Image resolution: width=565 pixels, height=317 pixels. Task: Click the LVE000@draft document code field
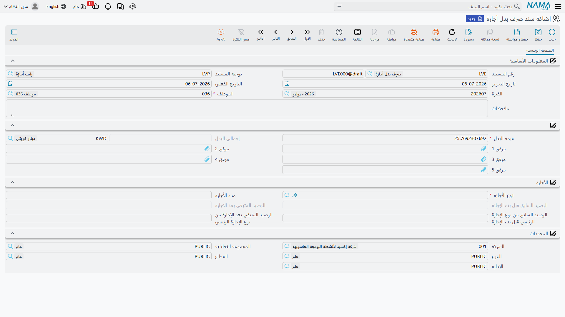click(x=323, y=74)
